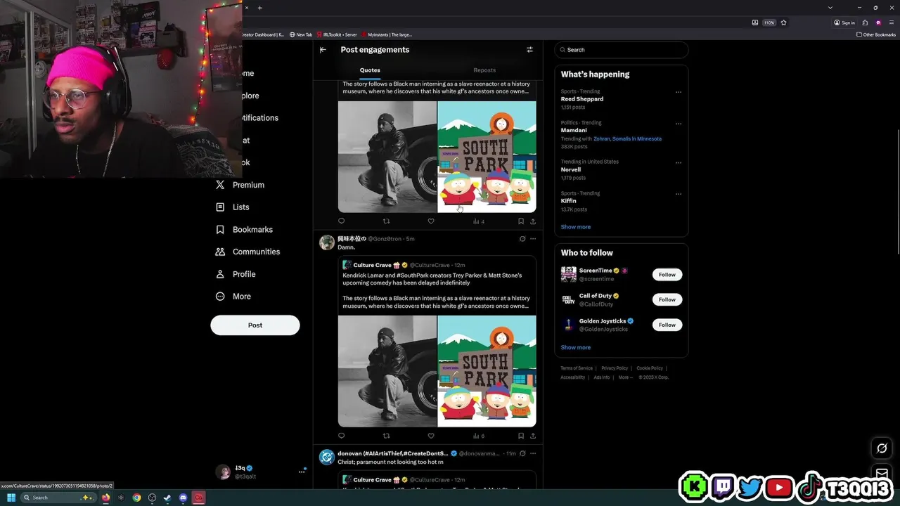Viewport: 900px width, 506px height.
Task: View analytics showing 6 views
Action: 479,436
